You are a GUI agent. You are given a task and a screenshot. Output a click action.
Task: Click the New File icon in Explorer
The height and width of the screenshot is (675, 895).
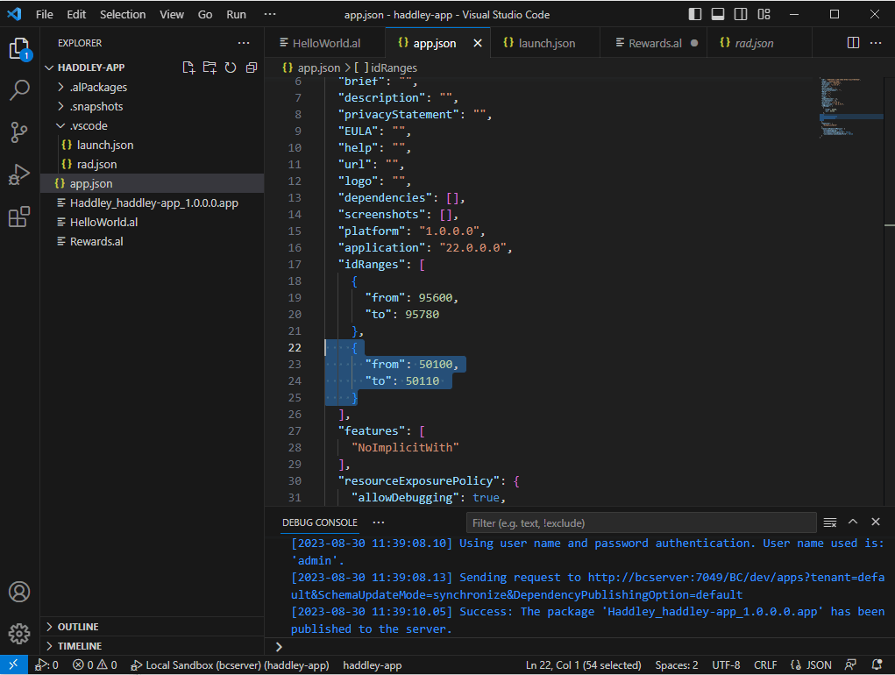coord(188,68)
